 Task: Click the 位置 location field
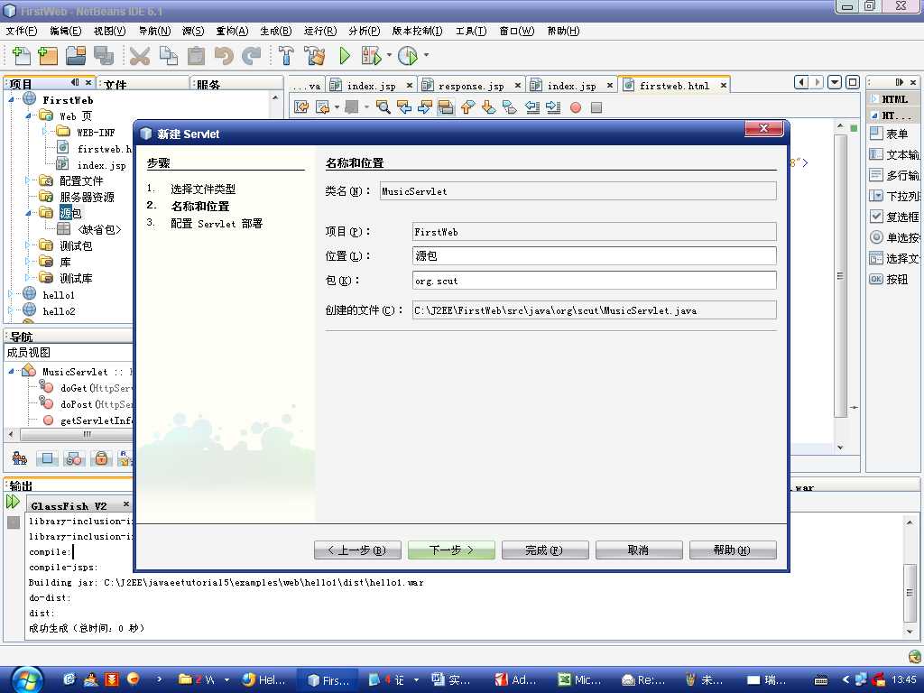click(594, 255)
